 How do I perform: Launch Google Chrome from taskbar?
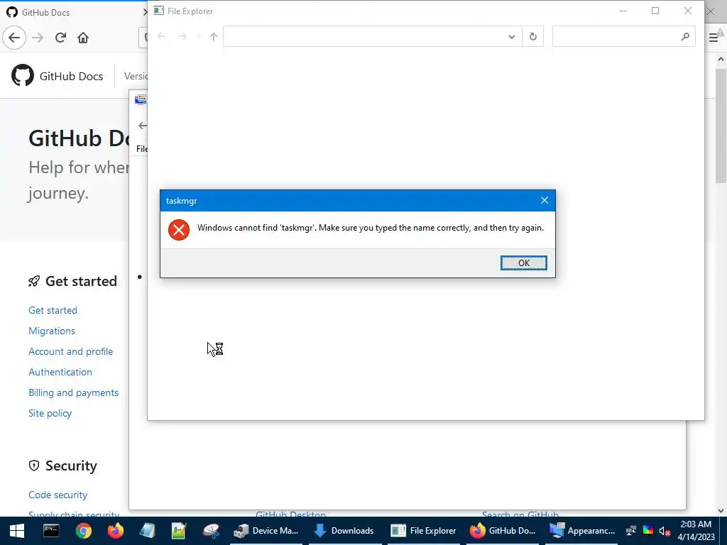click(84, 531)
